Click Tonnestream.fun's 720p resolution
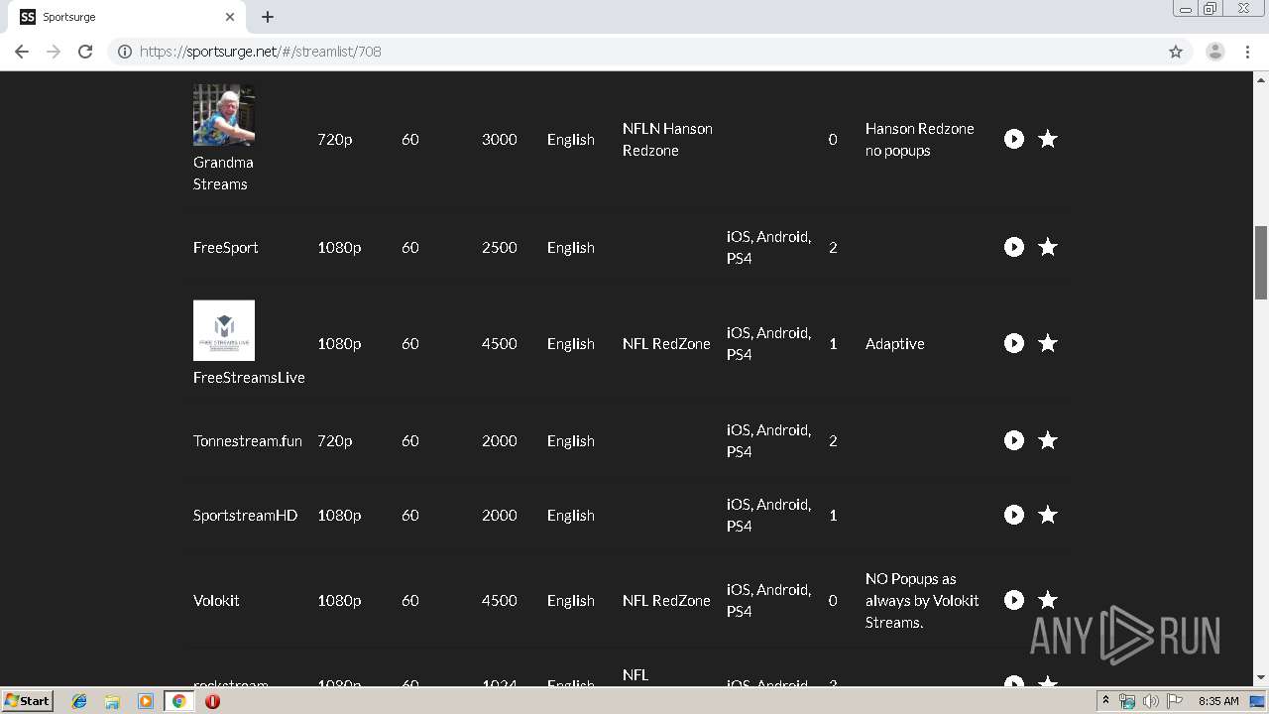Image resolution: width=1269 pixels, height=714 pixels. coord(335,440)
